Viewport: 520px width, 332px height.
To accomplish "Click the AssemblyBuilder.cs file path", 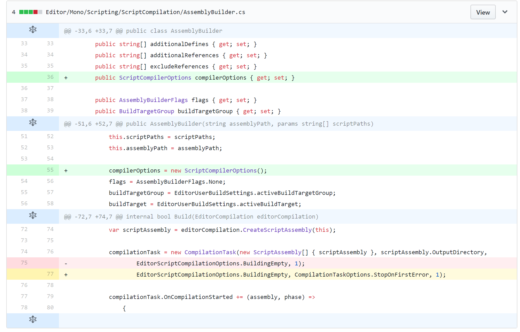I will pos(145,12).
